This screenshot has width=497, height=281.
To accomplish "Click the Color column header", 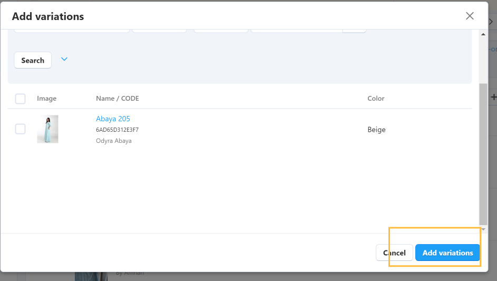I will pos(376,98).
